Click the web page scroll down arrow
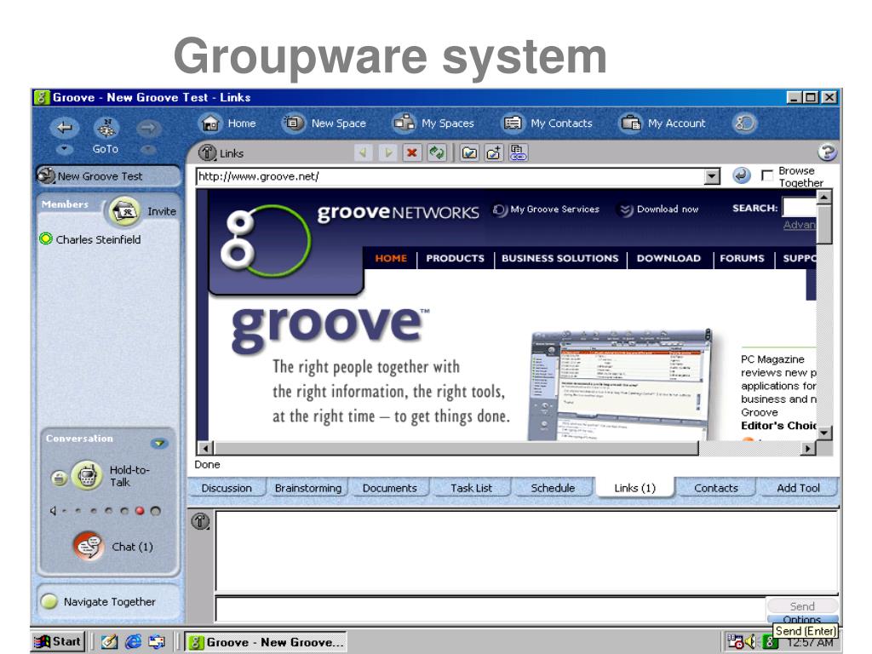872x654 pixels. (824, 433)
